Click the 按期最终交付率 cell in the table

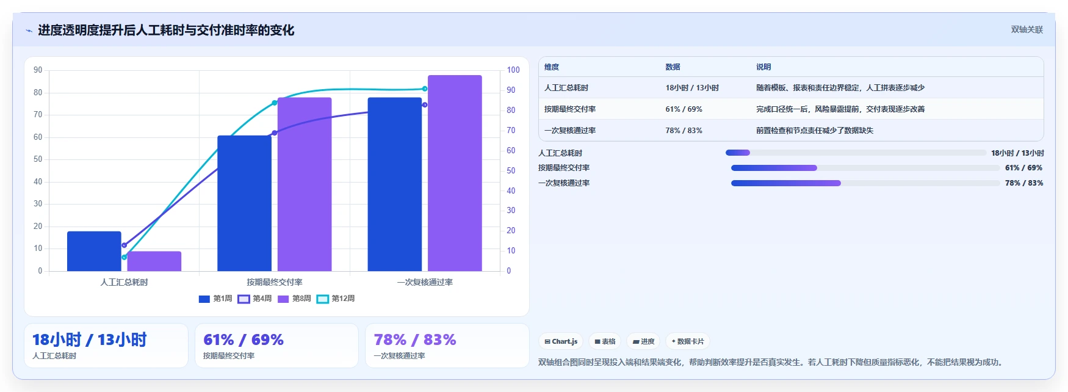(x=570, y=109)
